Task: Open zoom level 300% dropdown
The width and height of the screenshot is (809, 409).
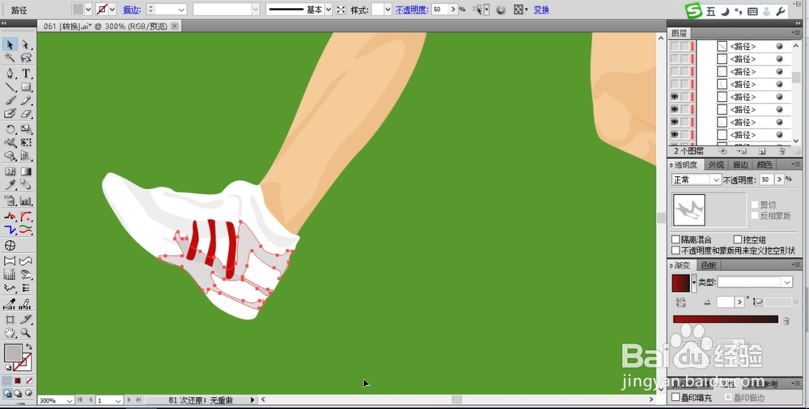Action: click(69, 400)
